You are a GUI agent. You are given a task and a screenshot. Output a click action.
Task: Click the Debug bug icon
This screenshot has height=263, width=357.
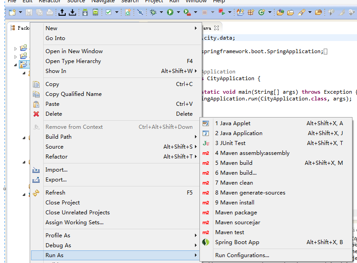click(x=153, y=12)
